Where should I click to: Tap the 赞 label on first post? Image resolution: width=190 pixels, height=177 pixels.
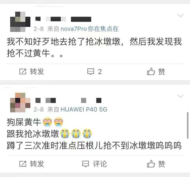162,72
